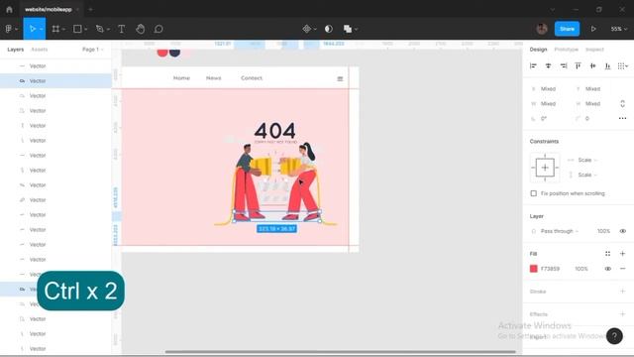The image size is (634, 357).
Task: Click the hamburger menu in canvas design
Action: click(340, 79)
